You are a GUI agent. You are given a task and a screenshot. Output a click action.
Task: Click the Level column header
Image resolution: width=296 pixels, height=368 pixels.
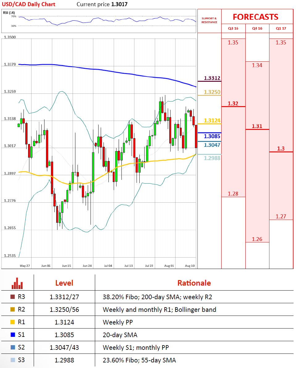point(64,283)
